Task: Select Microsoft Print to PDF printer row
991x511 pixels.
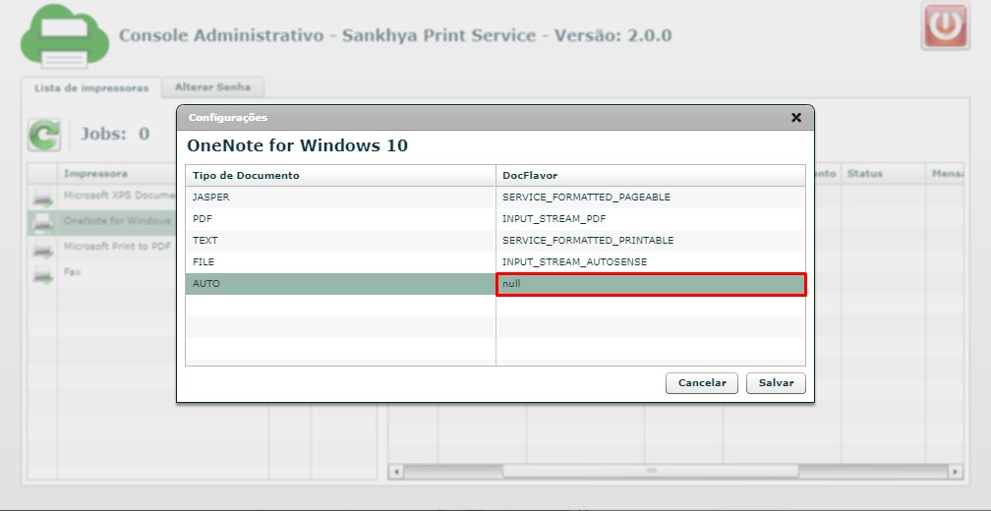Action: [102, 249]
